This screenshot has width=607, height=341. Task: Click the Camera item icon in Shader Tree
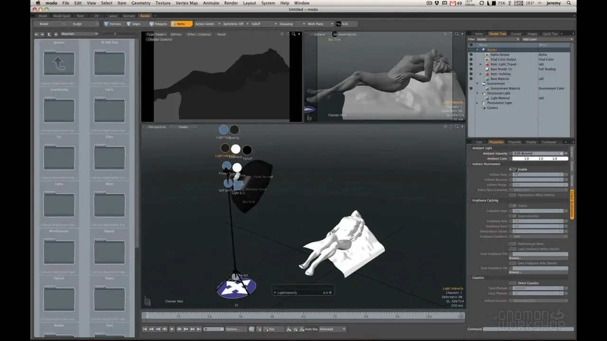(x=484, y=108)
